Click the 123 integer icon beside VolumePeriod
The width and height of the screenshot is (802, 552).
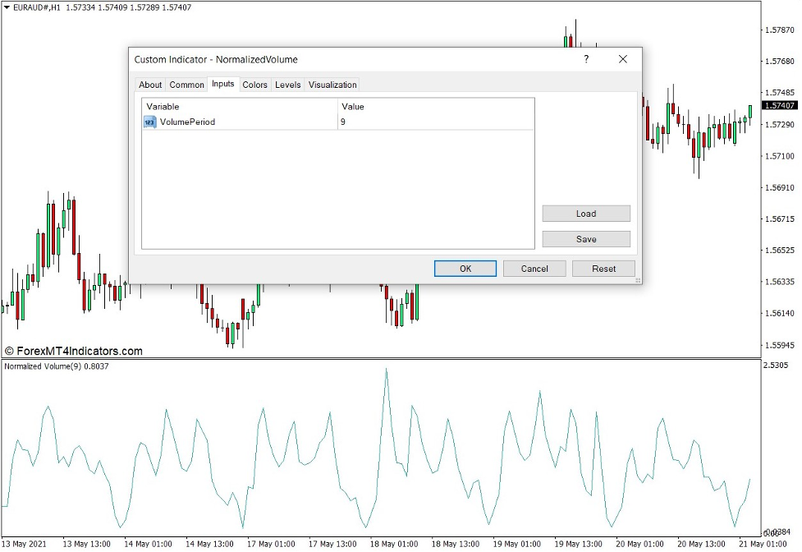click(149, 122)
